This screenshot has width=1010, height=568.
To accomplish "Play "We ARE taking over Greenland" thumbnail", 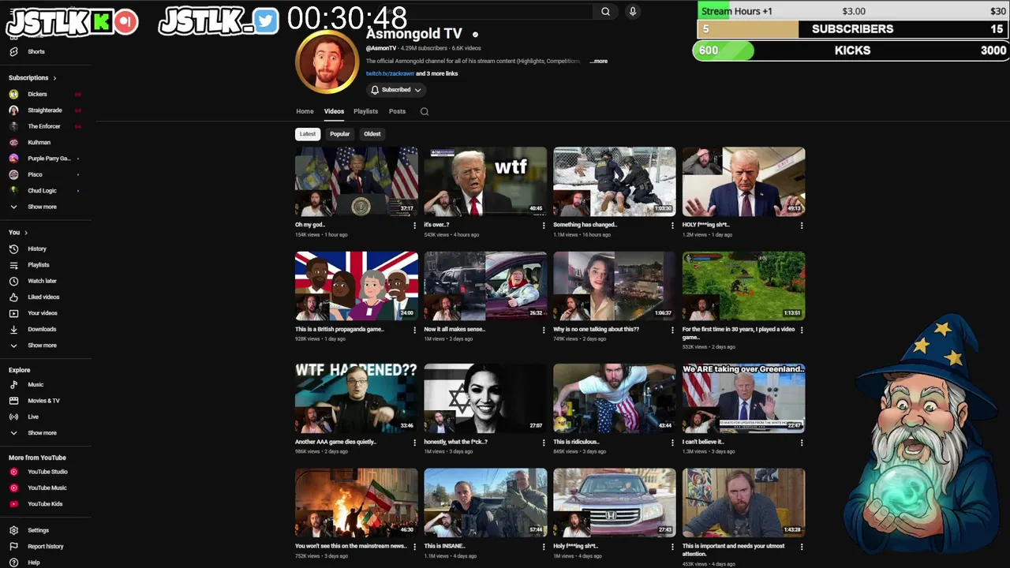I will 743,398.
